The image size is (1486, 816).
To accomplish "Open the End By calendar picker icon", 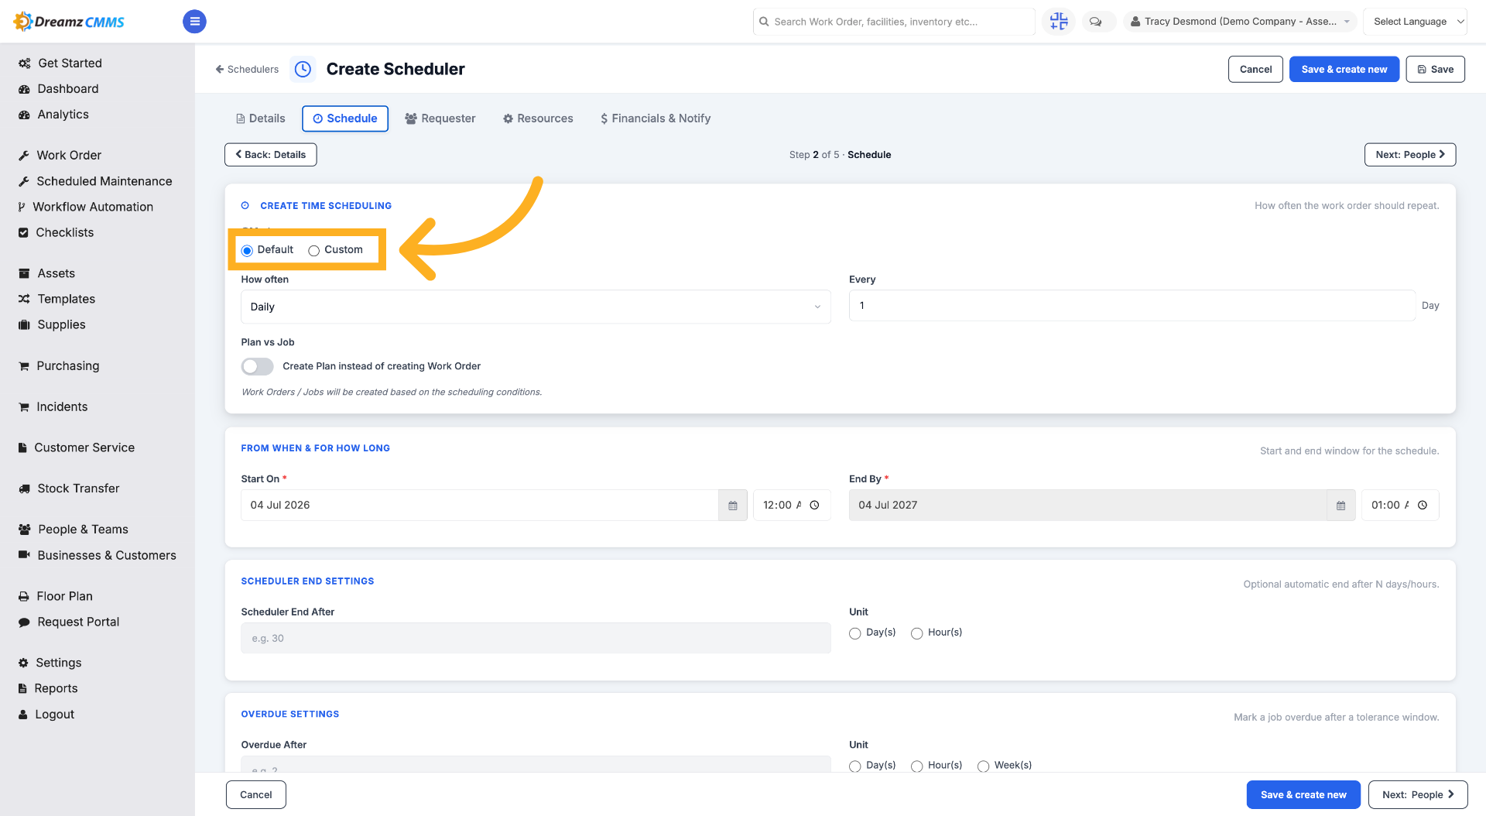I will [1340, 506].
